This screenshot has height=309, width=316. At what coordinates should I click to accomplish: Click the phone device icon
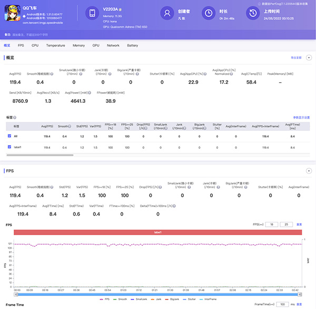point(92,14)
